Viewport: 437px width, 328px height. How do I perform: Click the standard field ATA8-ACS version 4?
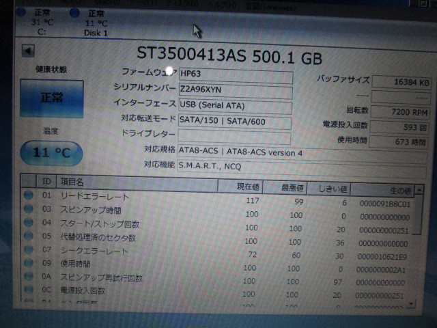[302, 153]
